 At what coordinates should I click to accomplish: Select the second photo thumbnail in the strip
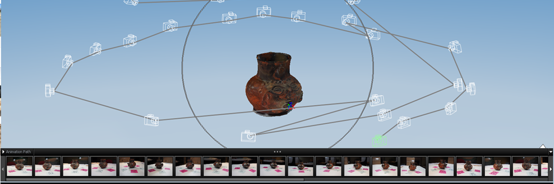(48, 166)
